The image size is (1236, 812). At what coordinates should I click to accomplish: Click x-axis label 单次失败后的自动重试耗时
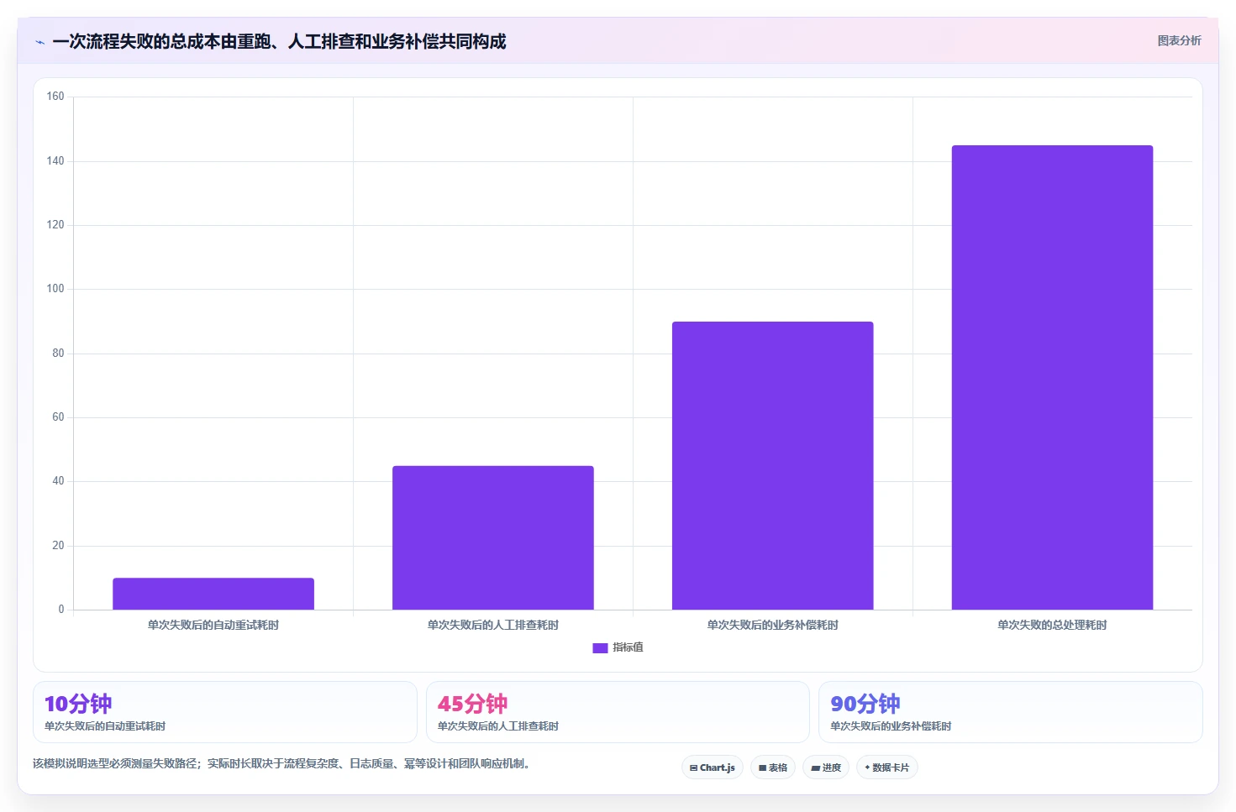(x=213, y=625)
